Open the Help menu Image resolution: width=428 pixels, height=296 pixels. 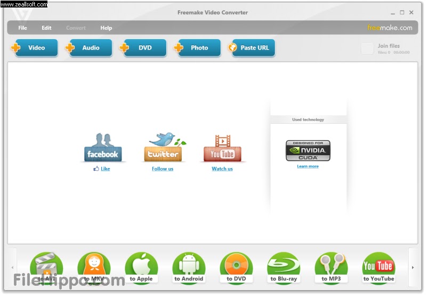pos(106,28)
